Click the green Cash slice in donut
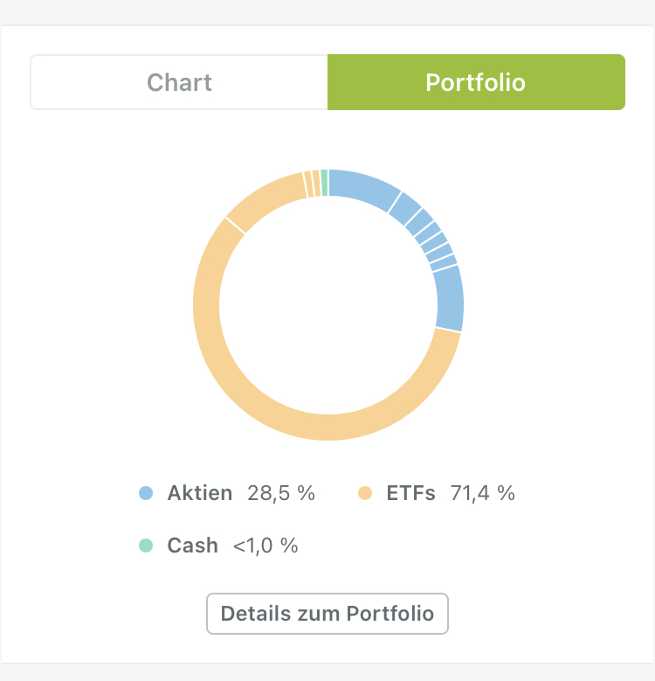The width and height of the screenshot is (655, 681). click(x=325, y=182)
